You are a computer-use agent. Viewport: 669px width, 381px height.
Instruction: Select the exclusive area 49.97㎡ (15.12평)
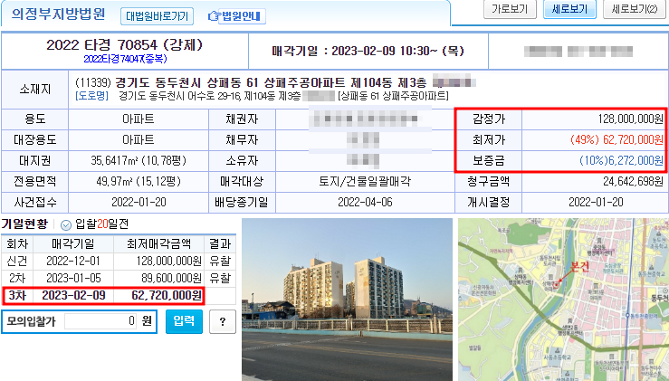tap(139, 182)
